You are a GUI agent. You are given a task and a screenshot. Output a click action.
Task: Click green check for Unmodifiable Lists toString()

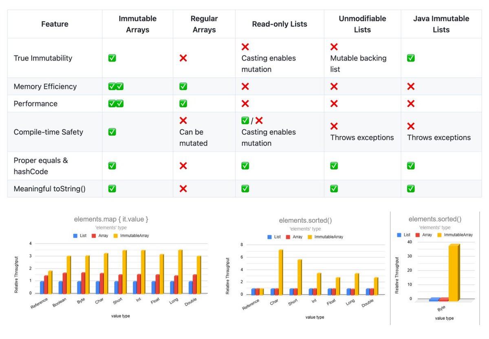click(x=334, y=189)
